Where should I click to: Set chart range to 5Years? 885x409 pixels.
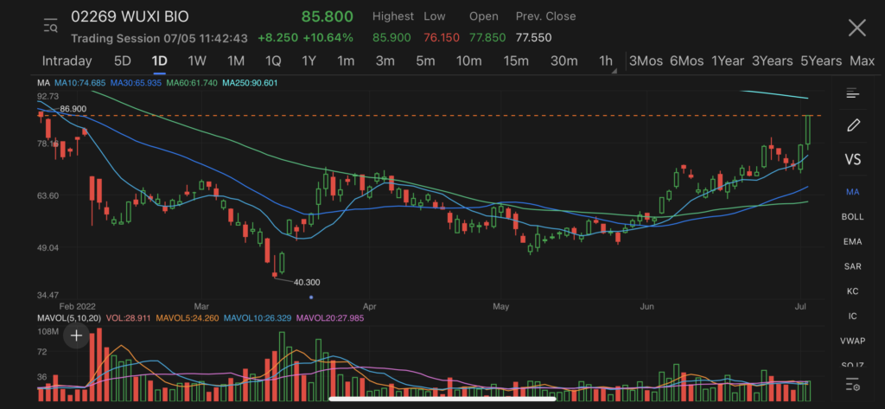pyautogui.click(x=821, y=61)
